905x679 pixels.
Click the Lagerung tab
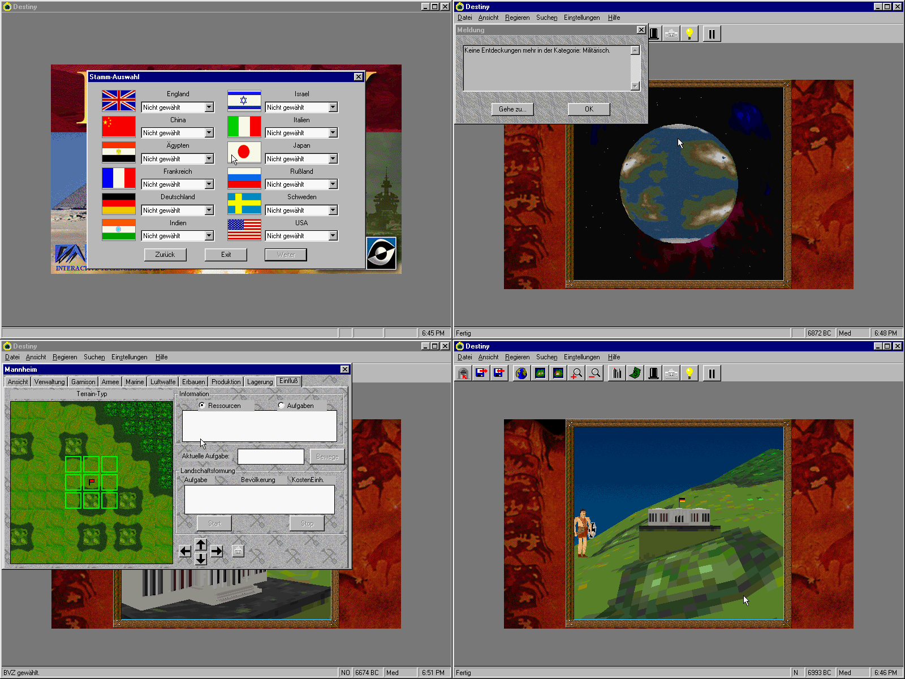point(260,382)
